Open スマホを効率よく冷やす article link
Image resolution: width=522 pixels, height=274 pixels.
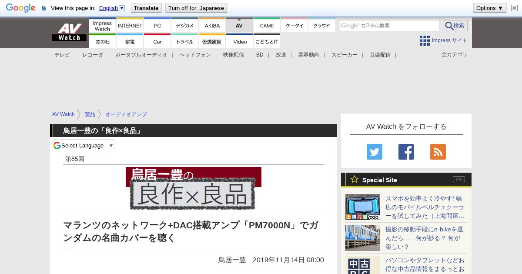pos(425,207)
